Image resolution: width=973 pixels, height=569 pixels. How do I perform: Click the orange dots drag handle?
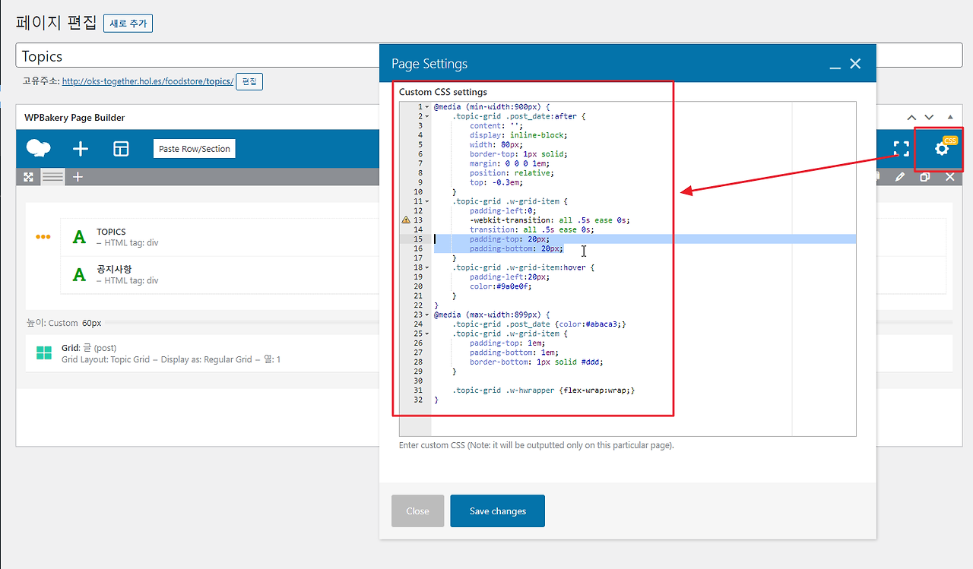pyautogui.click(x=43, y=237)
